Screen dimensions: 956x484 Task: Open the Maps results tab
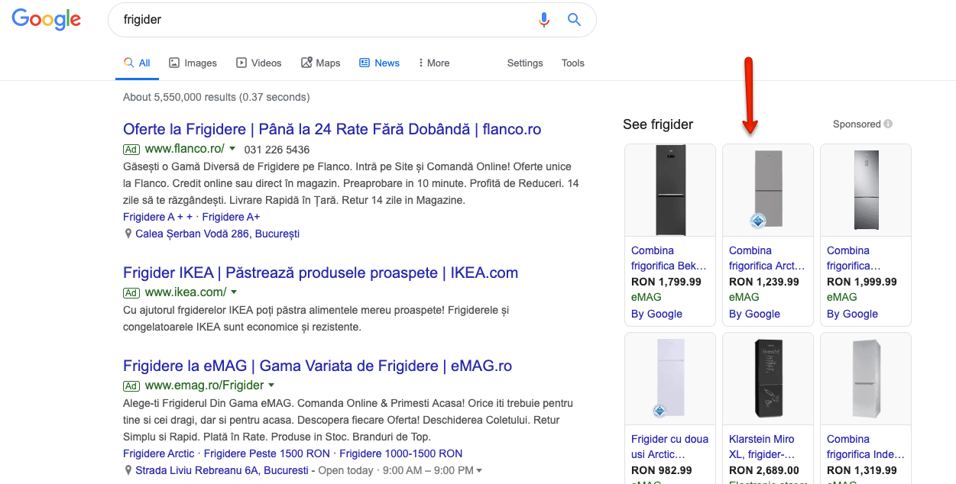320,63
